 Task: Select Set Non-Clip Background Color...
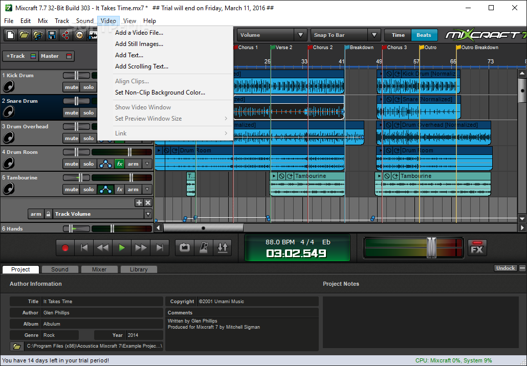160,93
